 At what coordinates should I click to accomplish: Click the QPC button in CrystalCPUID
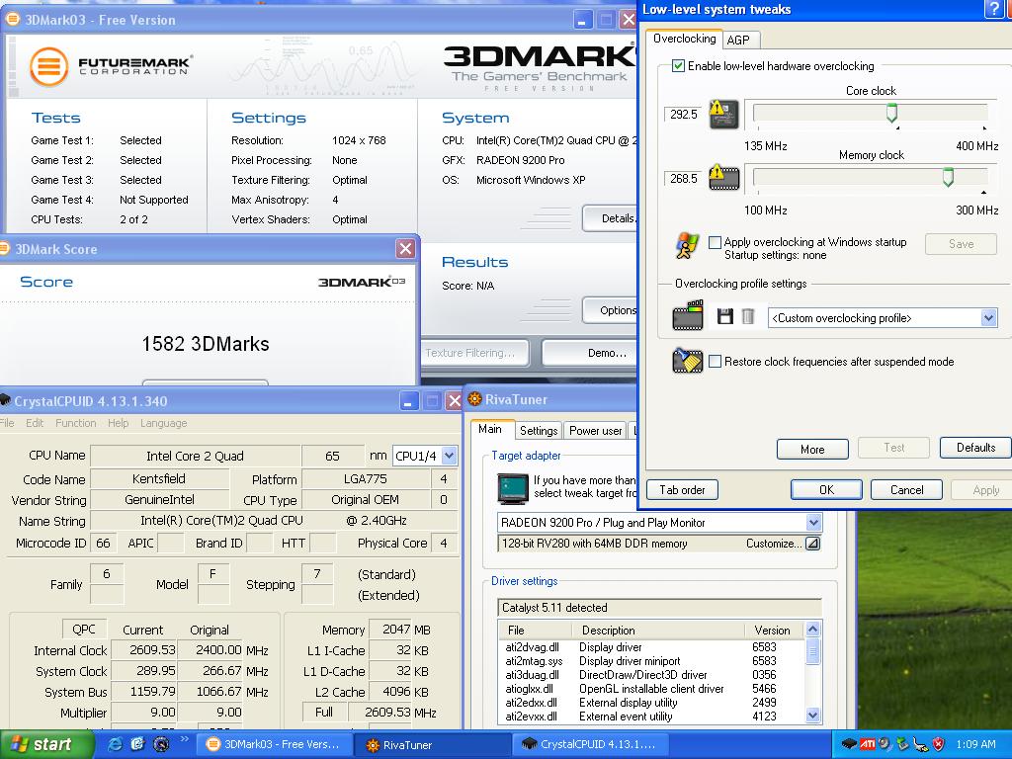(83, 630)
